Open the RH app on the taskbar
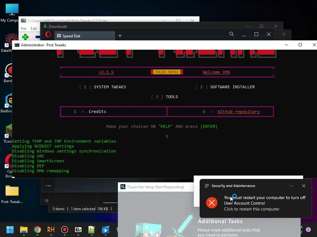Image resolution: width=317 pixels, height=237 pixels. (51, 230)
